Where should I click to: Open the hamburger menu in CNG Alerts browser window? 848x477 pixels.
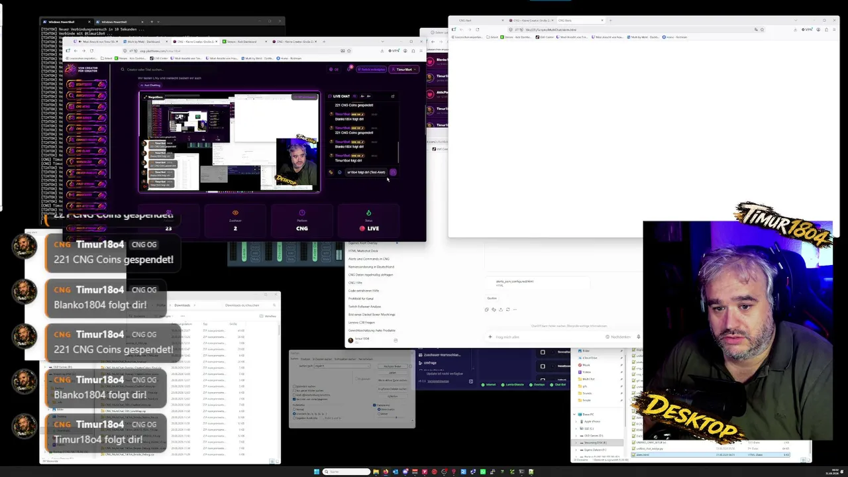(x=833, y=30)
